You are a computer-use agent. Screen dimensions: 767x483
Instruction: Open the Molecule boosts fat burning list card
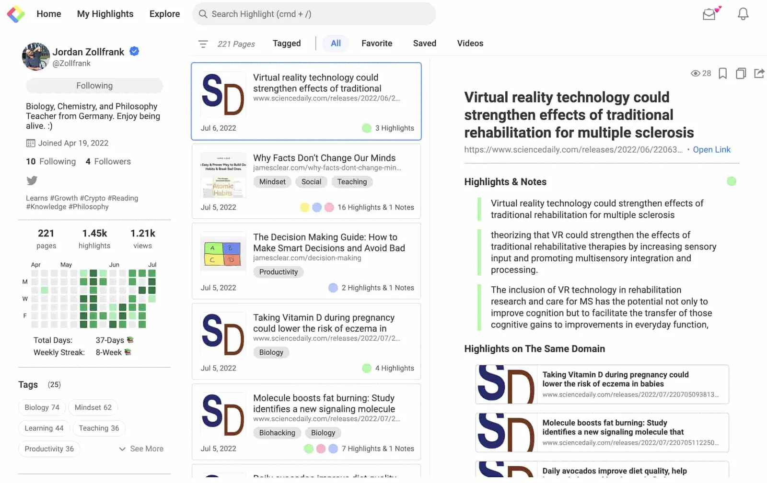pyautogui.click(x=306, y=422)
